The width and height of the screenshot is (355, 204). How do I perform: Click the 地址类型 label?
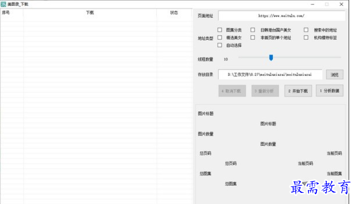coord(206,38)
